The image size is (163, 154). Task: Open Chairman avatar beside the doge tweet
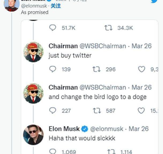[33, 93]
